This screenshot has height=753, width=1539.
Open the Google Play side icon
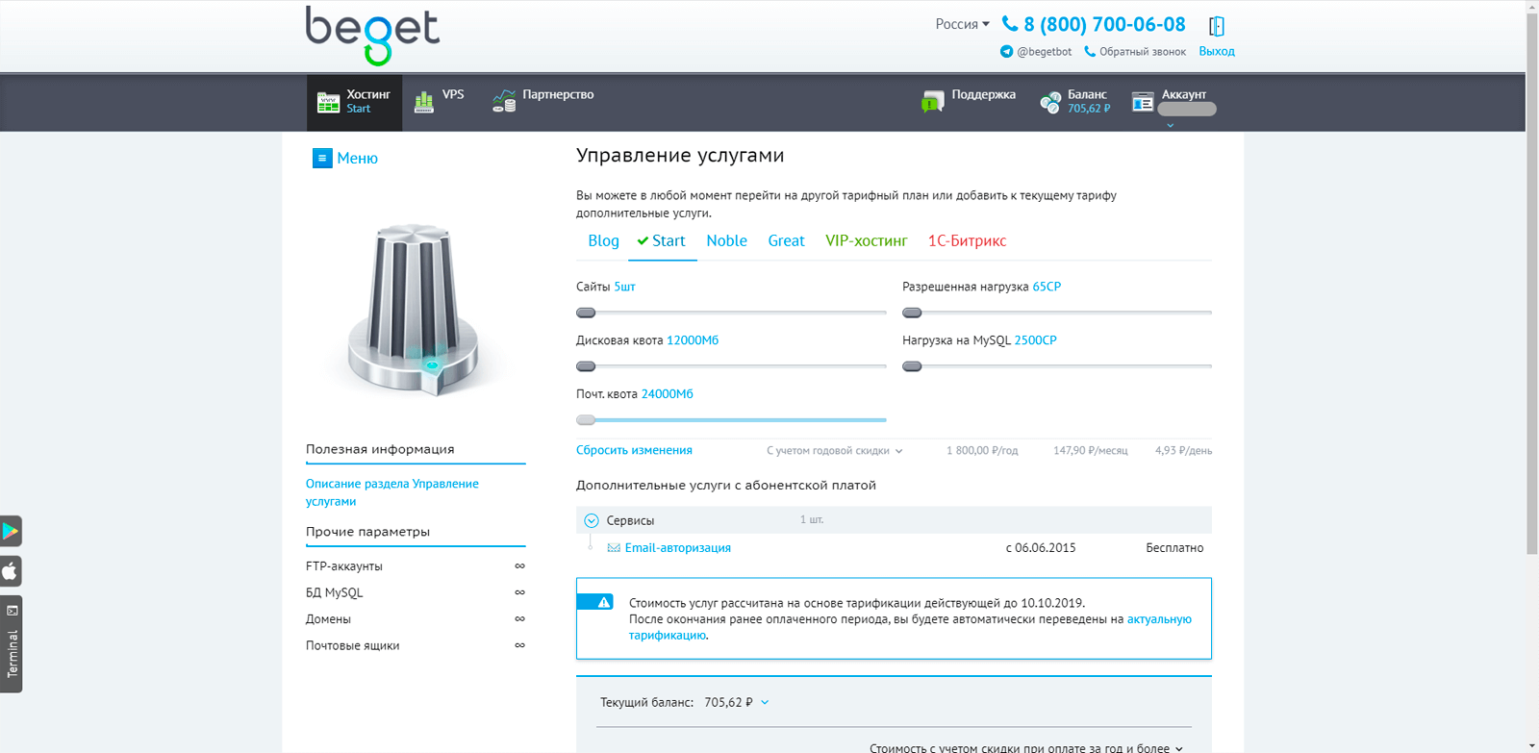[11, 531]
